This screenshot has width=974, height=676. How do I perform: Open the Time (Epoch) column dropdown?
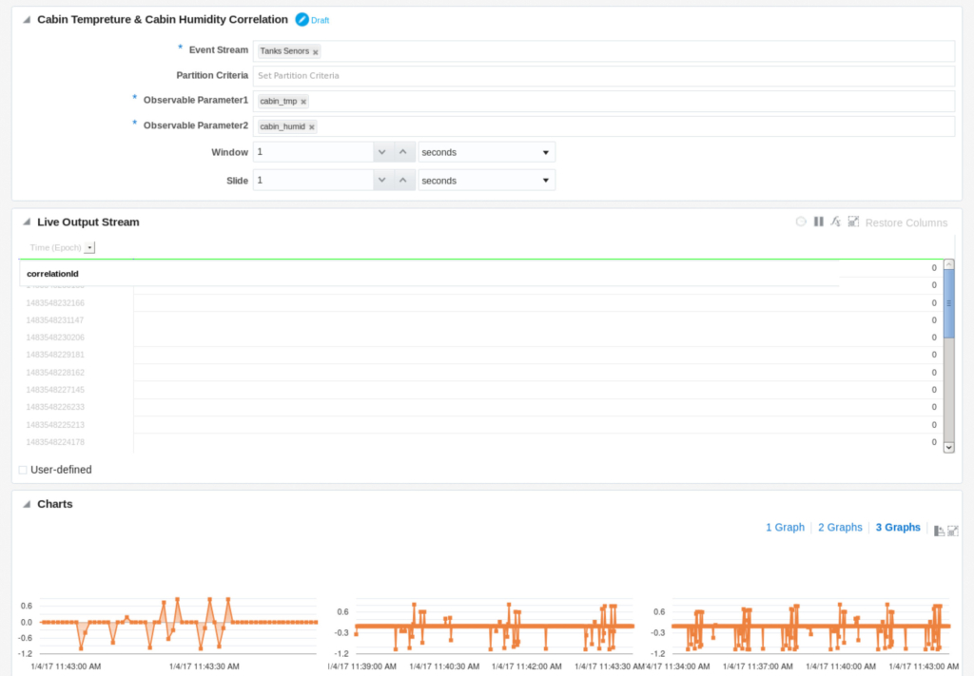[89, 248]
